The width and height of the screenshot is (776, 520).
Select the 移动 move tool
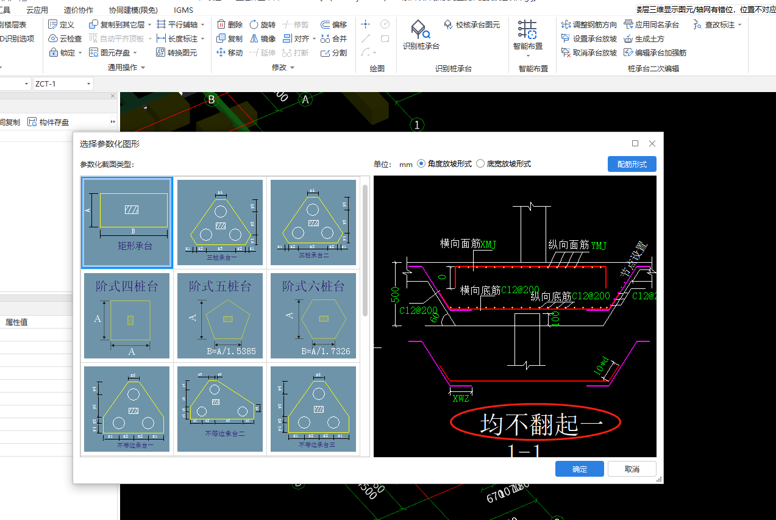229,52
